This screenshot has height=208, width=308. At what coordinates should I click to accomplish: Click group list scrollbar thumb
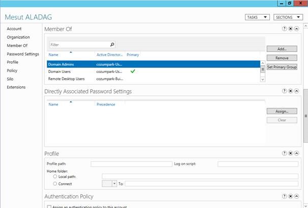point(263,69)
